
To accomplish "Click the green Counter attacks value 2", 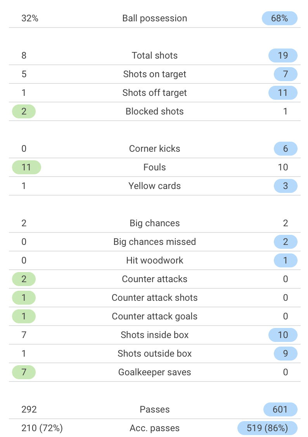I will tap(24, 279).
